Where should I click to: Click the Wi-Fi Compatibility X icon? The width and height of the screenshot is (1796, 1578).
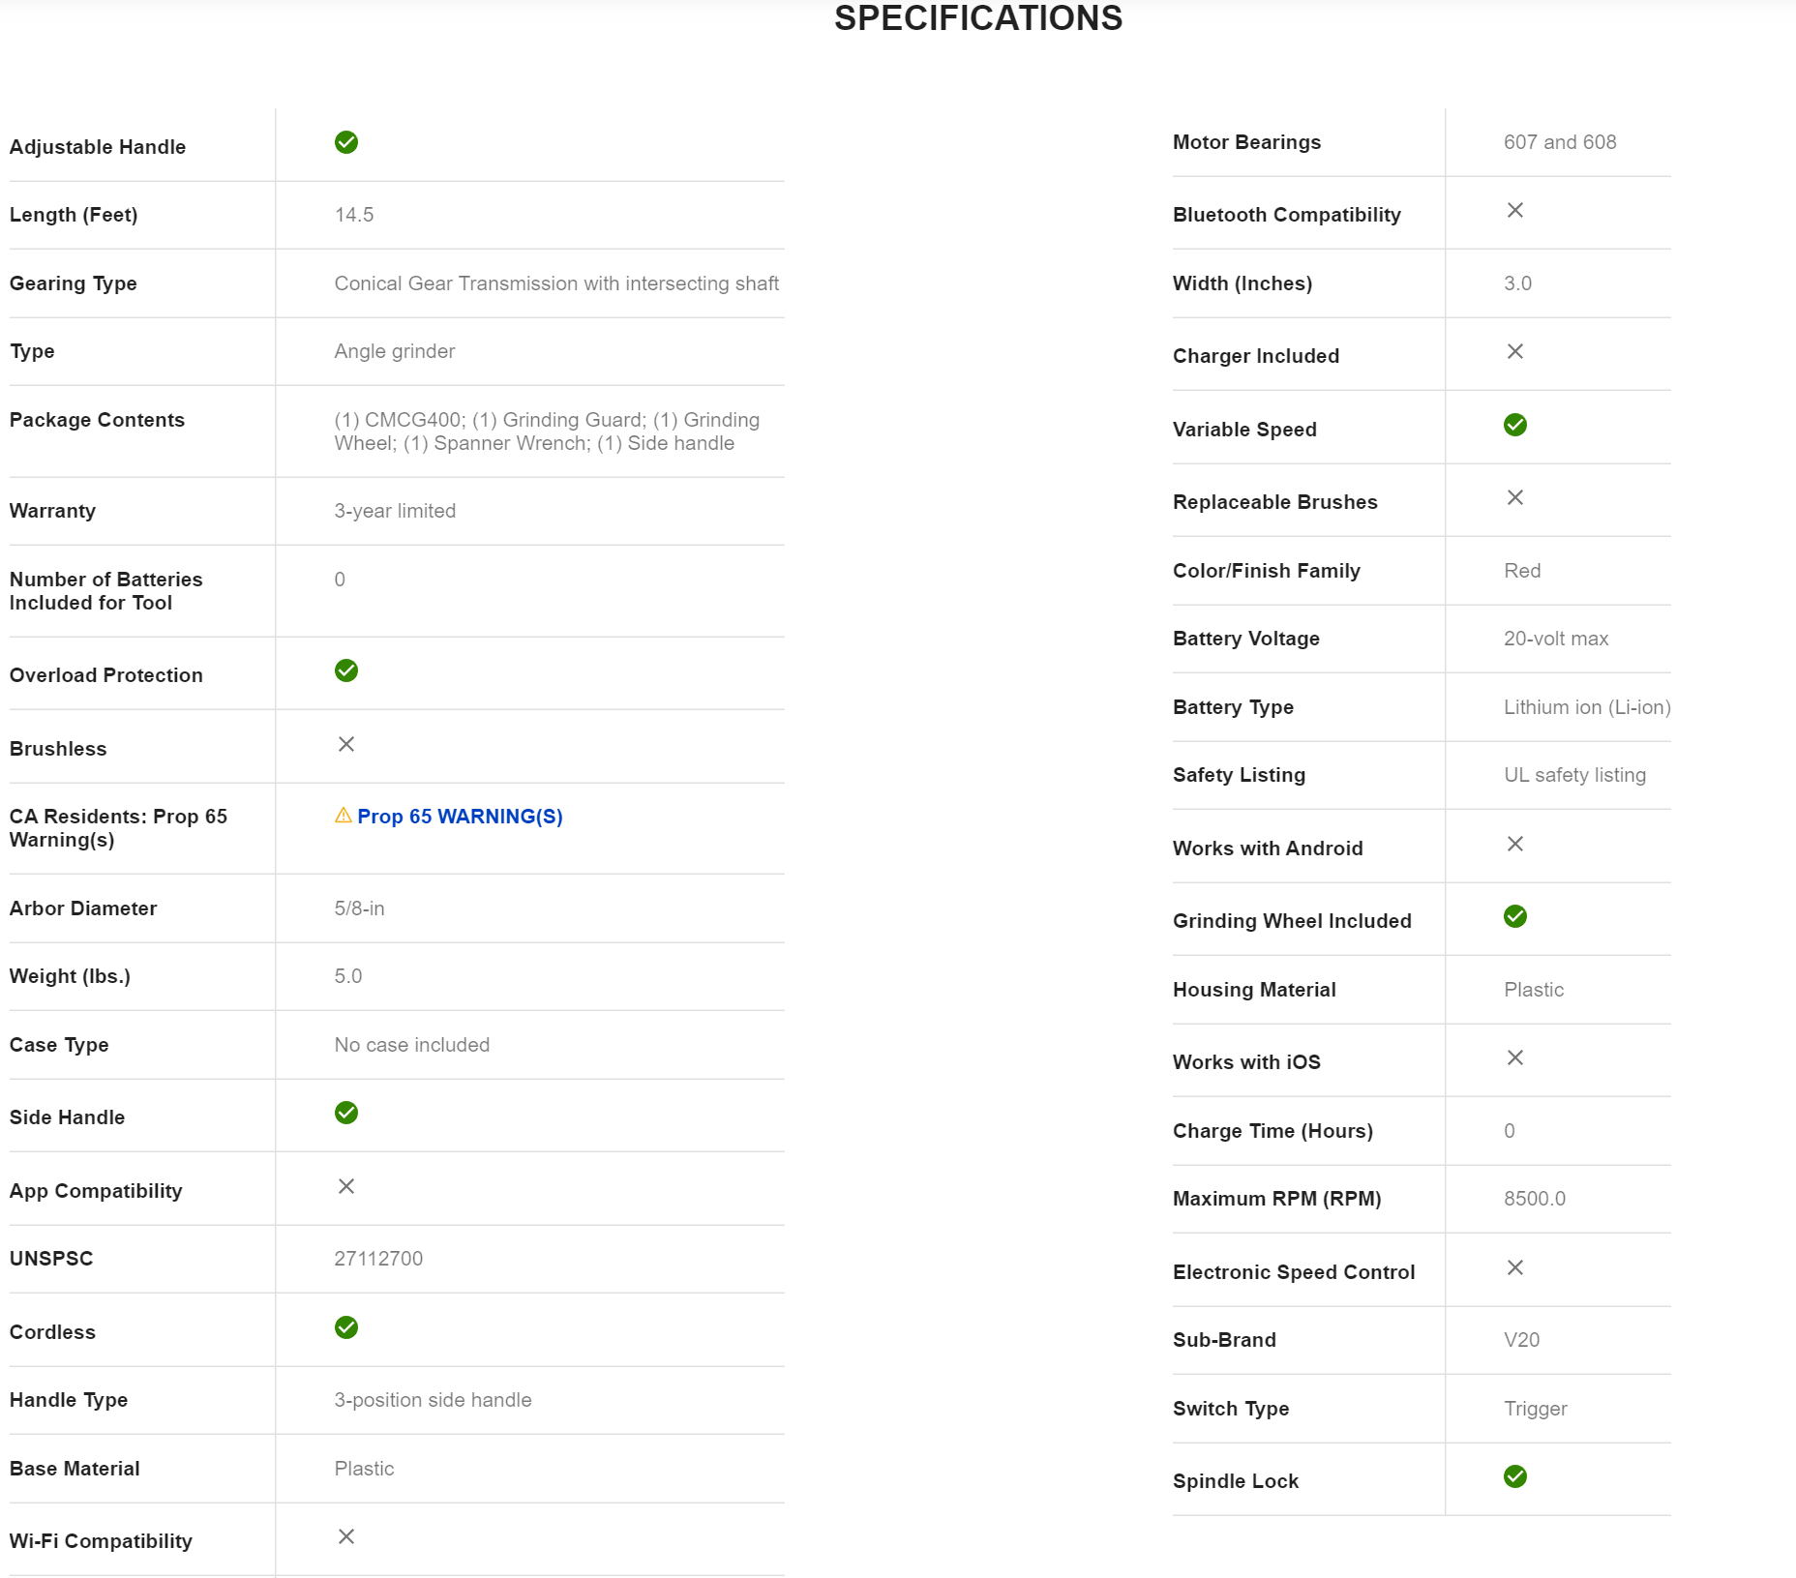click(346, 1536)
